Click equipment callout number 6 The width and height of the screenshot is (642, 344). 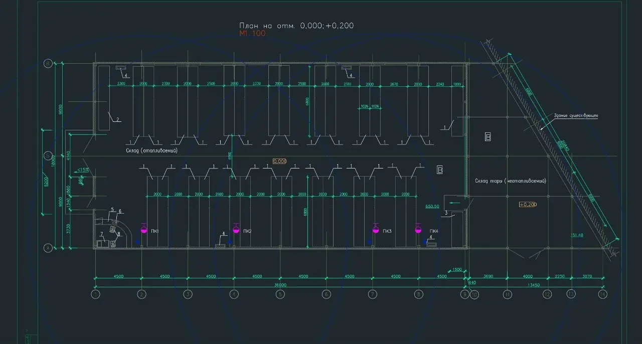coord(120,211)
